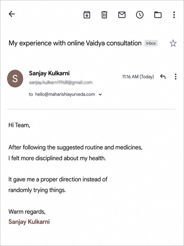
Task: Select sender name Sanjay Kulkarni
Action: [49, 73]
